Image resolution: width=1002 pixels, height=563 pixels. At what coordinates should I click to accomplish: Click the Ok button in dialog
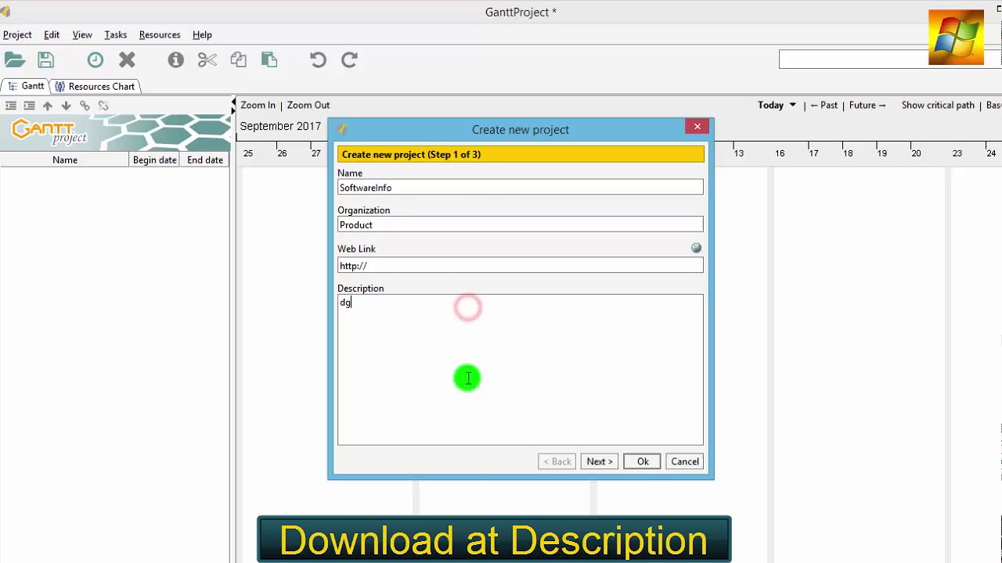pos(642,461)
